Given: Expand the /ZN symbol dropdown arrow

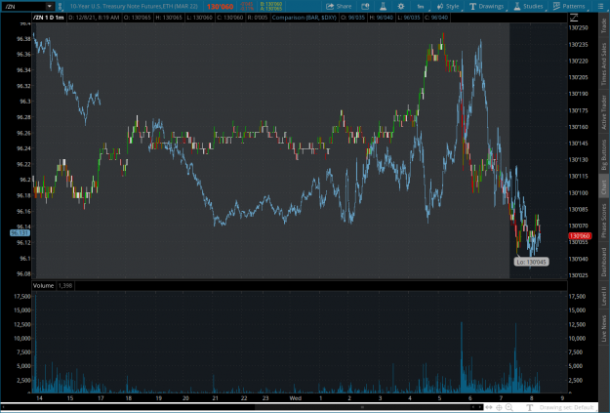Looking at the screenshot, I should pos(50,6).
